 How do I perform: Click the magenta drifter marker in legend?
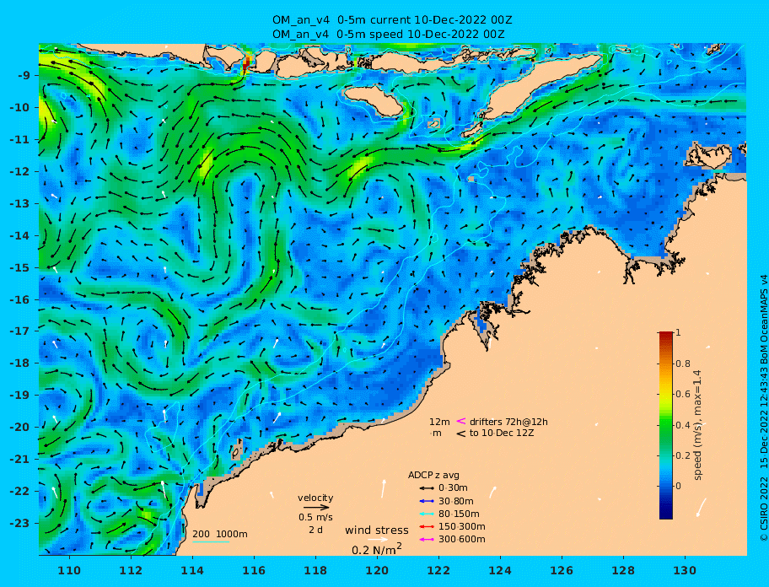[x=461, y=421]
